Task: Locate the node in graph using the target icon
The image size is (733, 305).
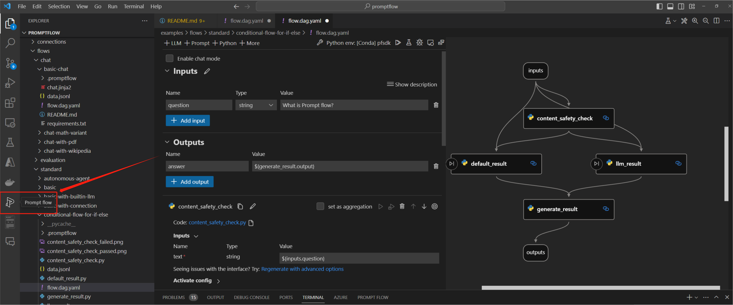Action: (435, 206)
